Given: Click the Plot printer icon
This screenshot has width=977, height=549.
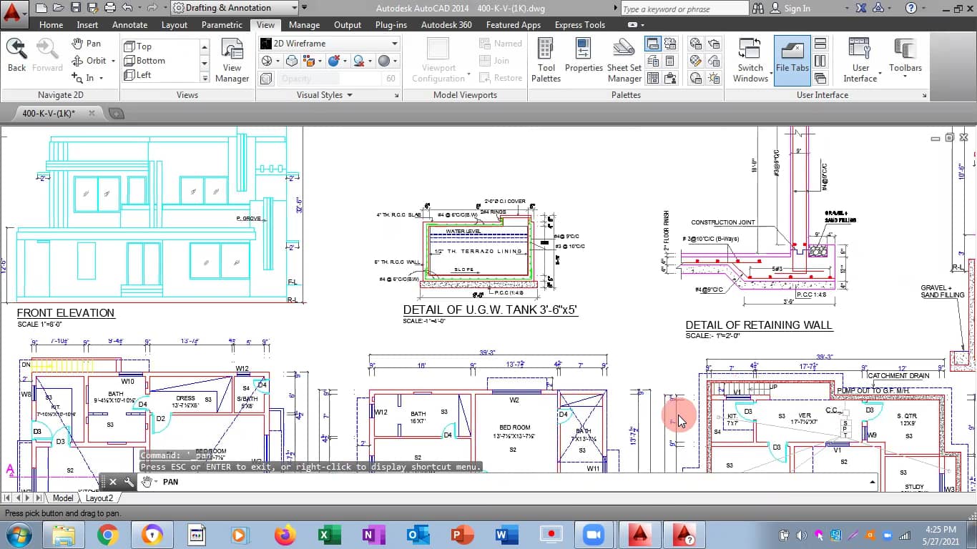Looking at the screenshot, I should pos(109,8).
